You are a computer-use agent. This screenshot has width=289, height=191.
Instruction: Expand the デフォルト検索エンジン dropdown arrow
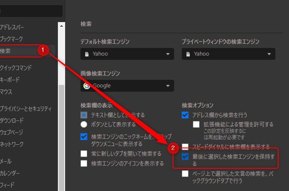168,54
